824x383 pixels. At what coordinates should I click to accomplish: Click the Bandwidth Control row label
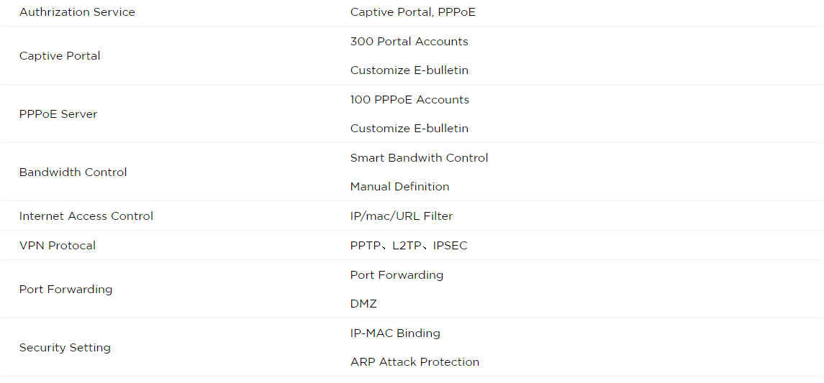click(x=73, y=172)
